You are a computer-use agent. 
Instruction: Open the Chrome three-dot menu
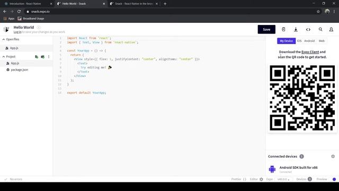click(x=334, y=12)
